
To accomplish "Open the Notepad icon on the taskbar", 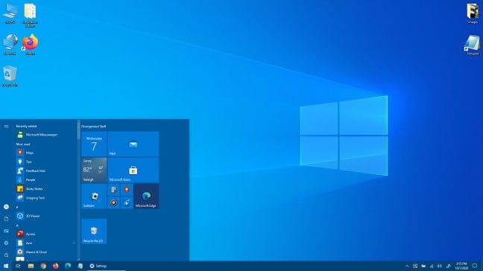I will 80,266.
